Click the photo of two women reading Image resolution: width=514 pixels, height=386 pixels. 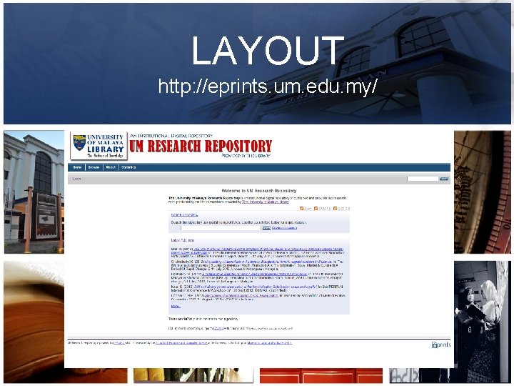[482, 322]
